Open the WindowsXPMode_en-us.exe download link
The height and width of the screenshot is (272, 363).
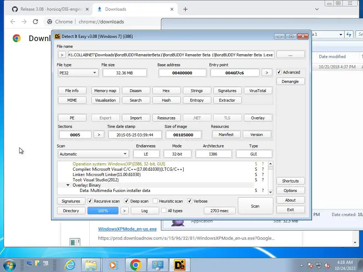127,229
